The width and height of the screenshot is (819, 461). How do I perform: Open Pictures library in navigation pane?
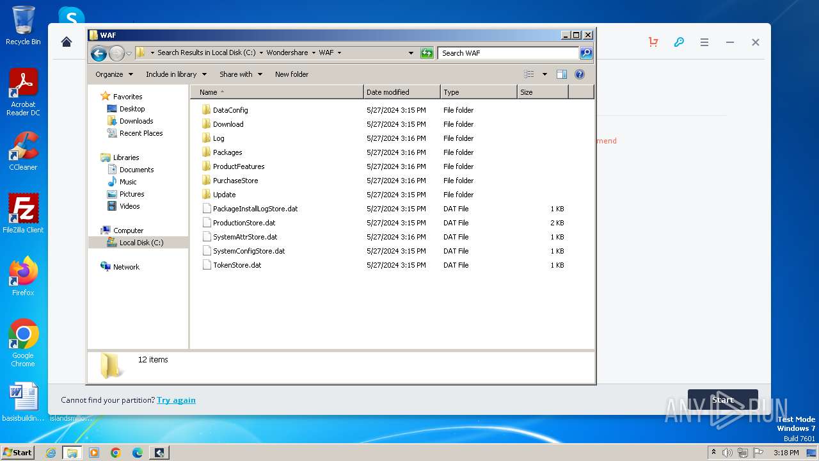click(x=132, y=194)
